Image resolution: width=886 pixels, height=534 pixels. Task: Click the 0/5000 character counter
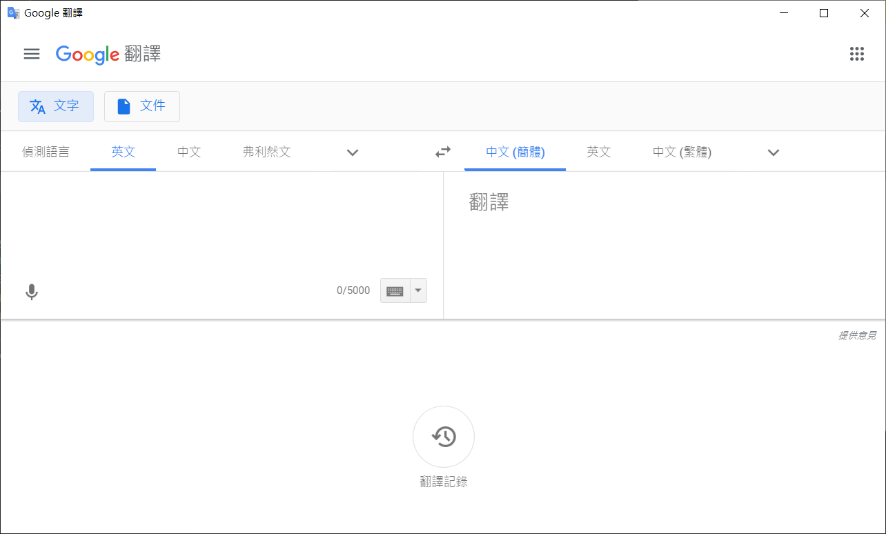click(x=353, y=290)
